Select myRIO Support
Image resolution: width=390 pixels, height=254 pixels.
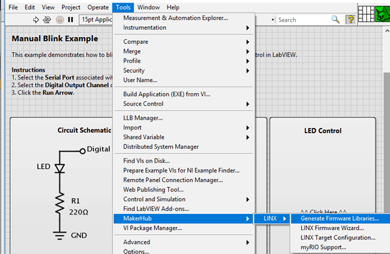coord(340,247)
